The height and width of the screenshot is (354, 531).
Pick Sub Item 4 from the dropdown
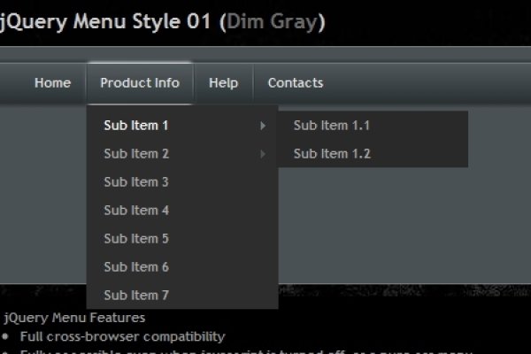click(136, 211)
